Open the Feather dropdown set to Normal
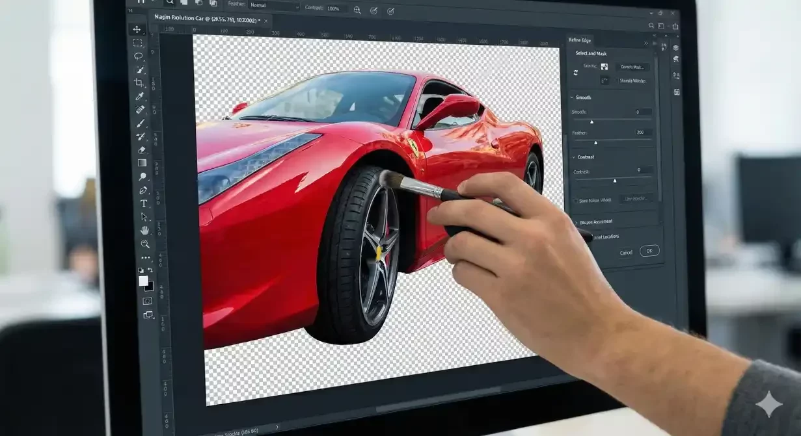Screen dimensions: 801x436 [274, 6]
